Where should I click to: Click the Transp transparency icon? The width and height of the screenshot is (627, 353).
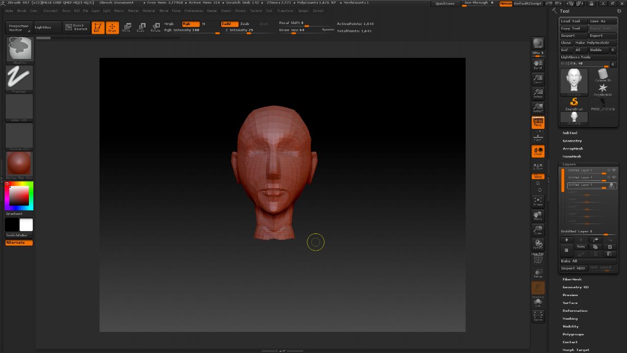pos(538,273)
